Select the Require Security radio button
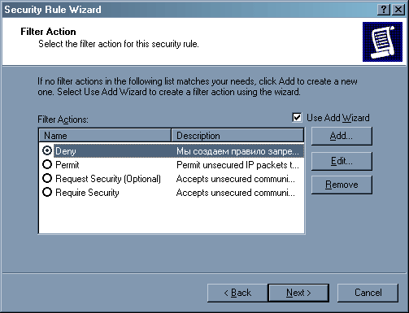 [x=47, y=192]
